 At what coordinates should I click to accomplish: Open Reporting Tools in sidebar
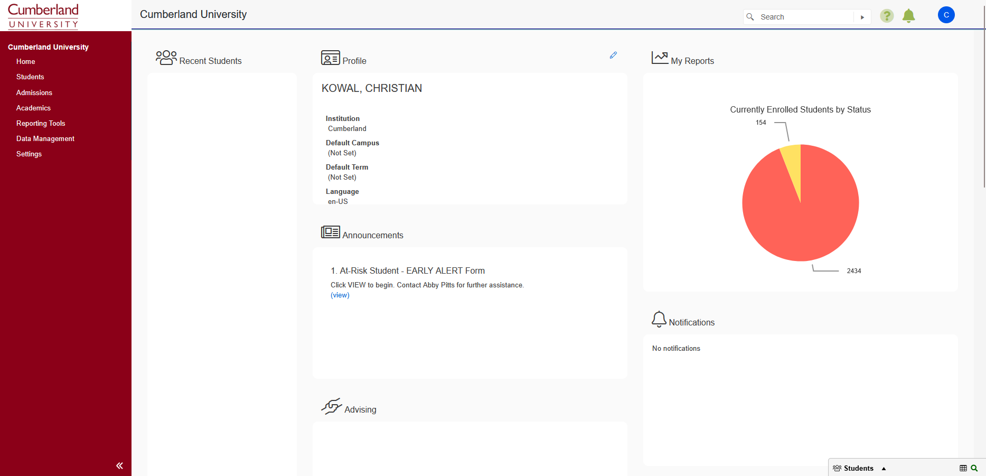tap(41, 123)
